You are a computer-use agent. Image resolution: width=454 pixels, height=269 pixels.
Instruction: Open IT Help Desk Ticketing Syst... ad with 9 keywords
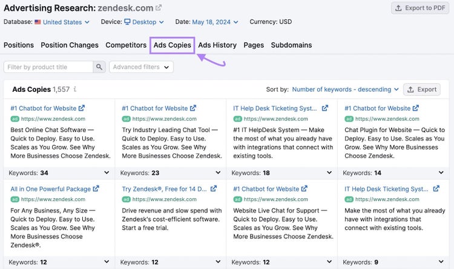[x=386, y=189]
